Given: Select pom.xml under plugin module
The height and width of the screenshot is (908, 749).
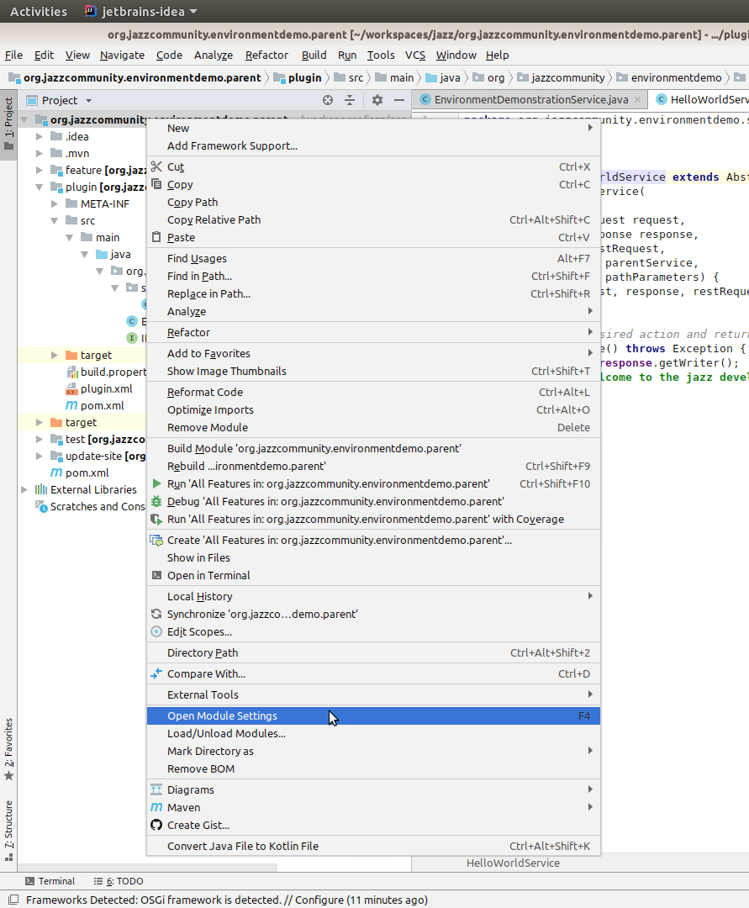Looking at the screenshot, I should [x=95, y=405].
